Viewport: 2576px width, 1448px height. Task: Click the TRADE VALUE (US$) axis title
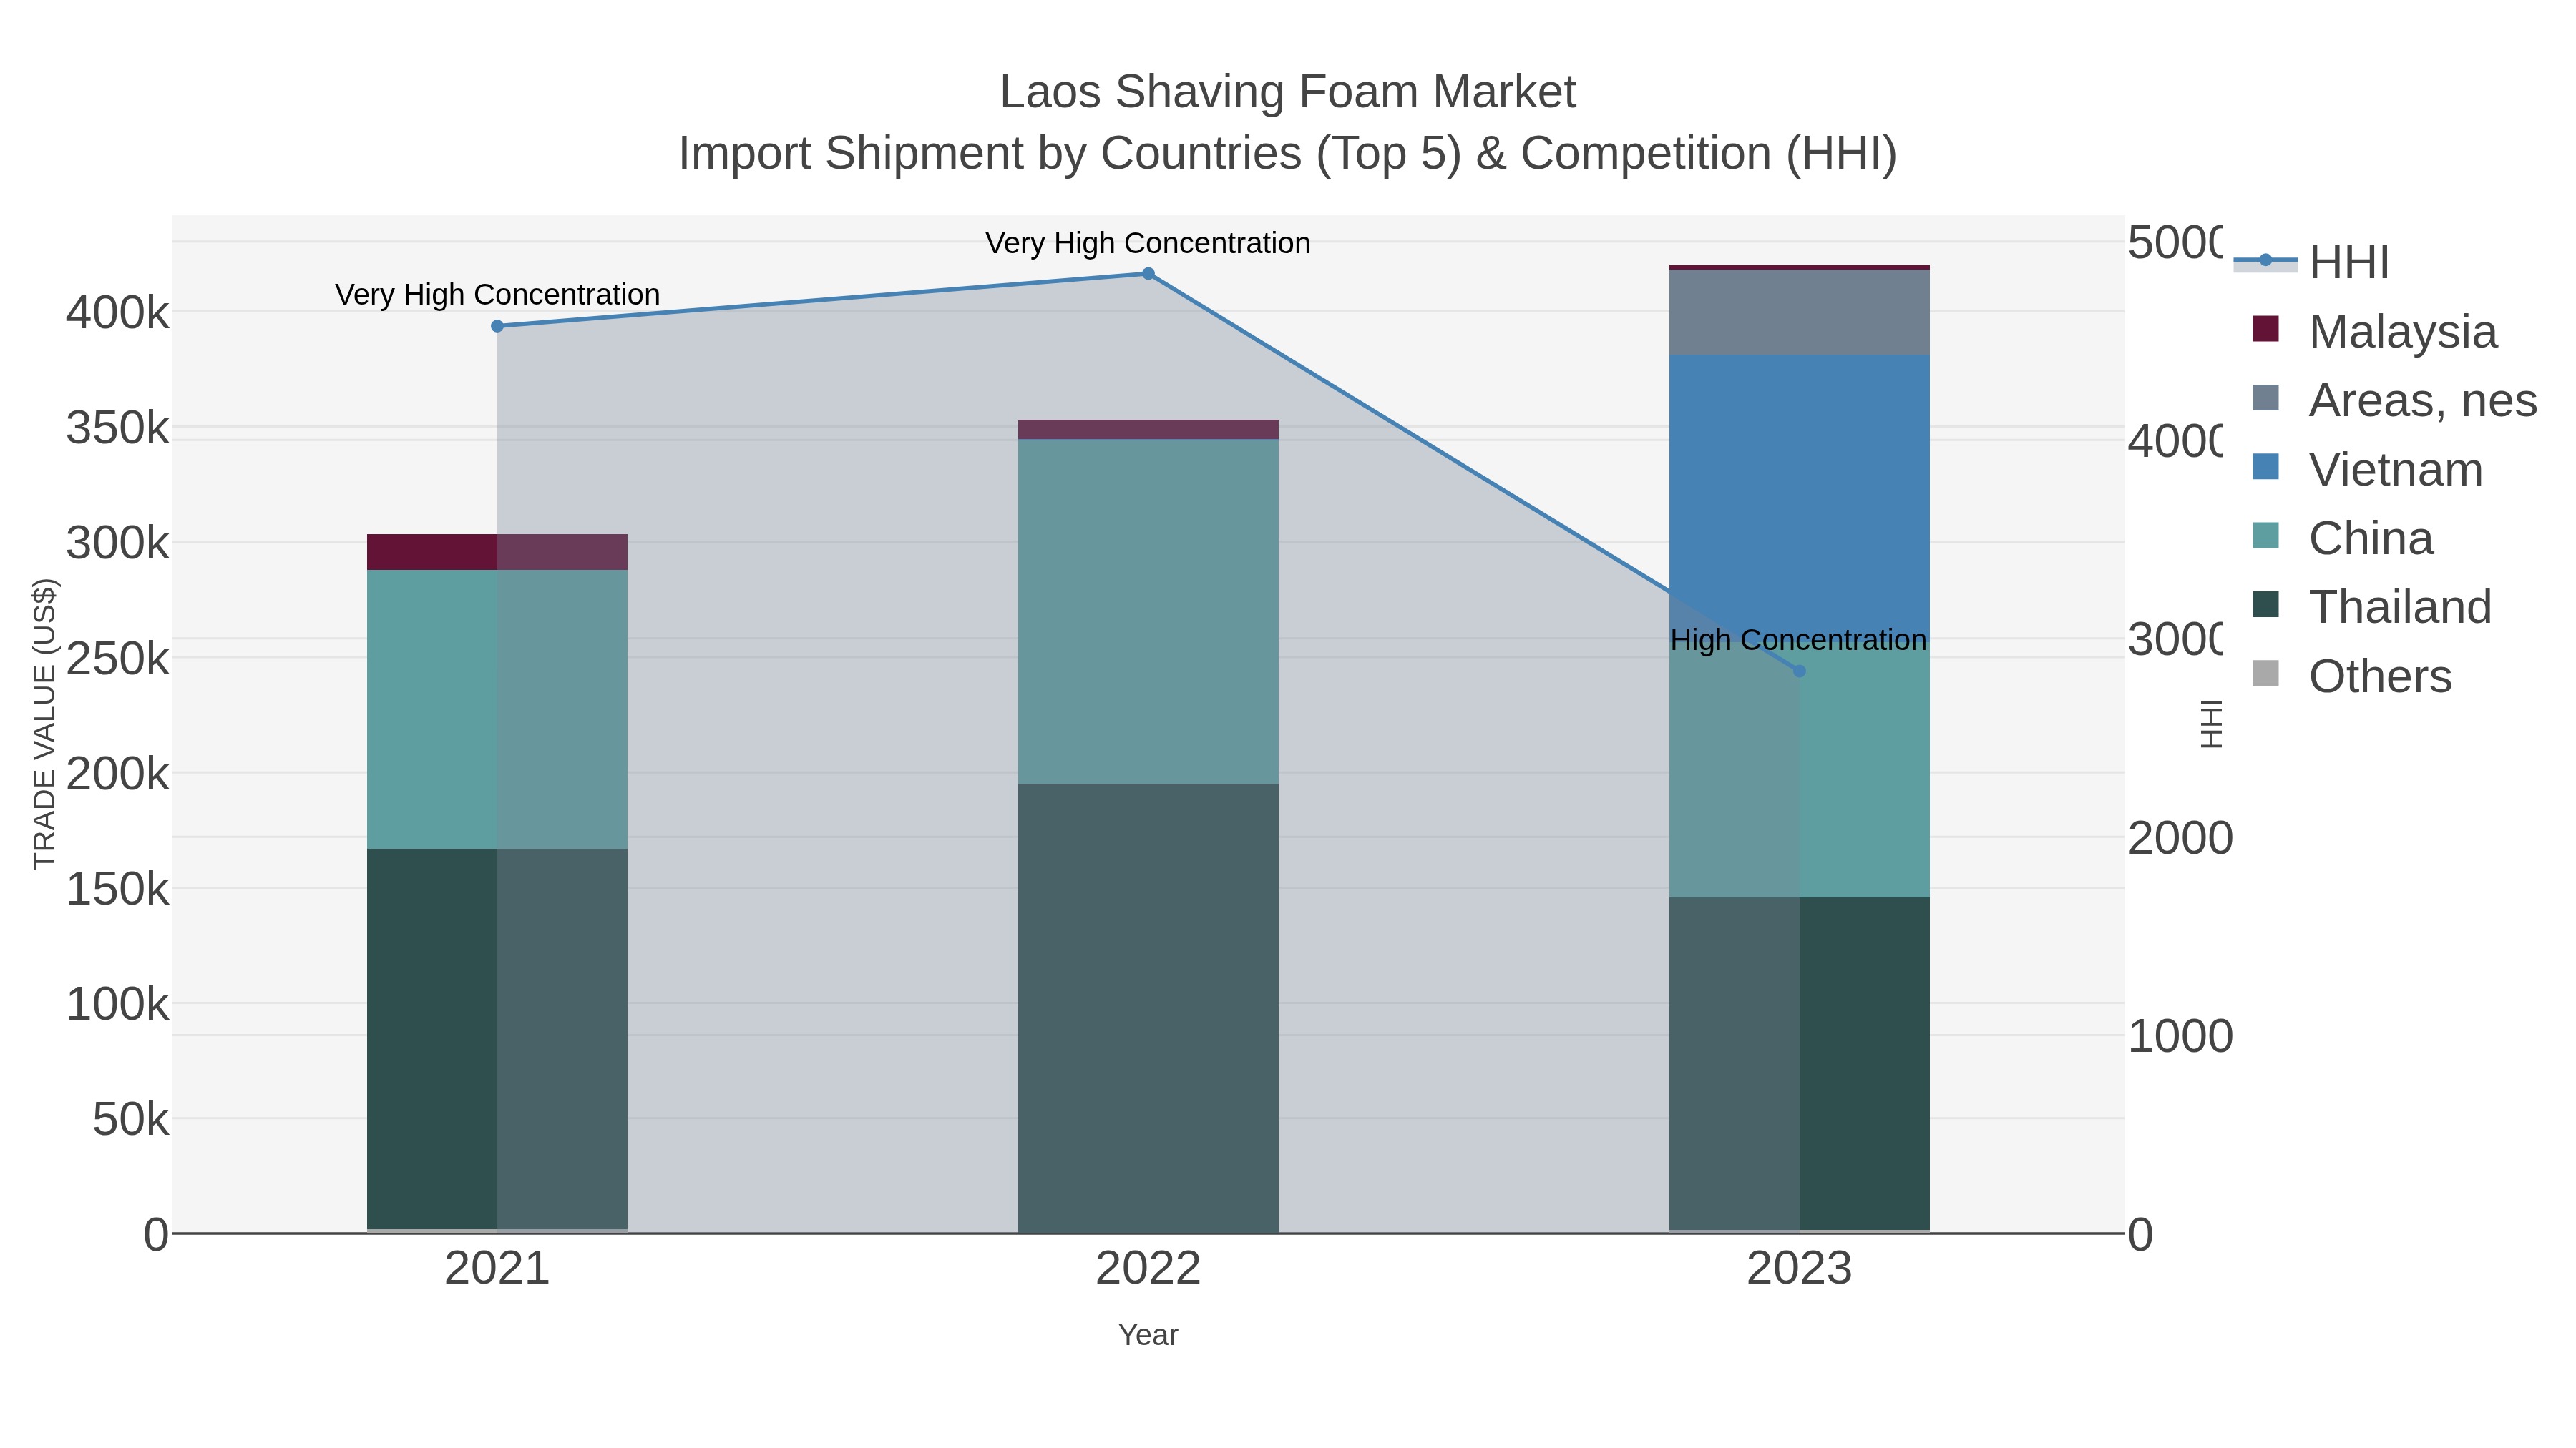pos(45,724)
